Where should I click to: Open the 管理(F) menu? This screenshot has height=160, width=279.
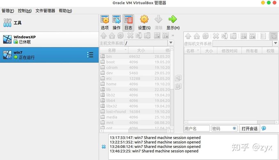coord(8,11)
